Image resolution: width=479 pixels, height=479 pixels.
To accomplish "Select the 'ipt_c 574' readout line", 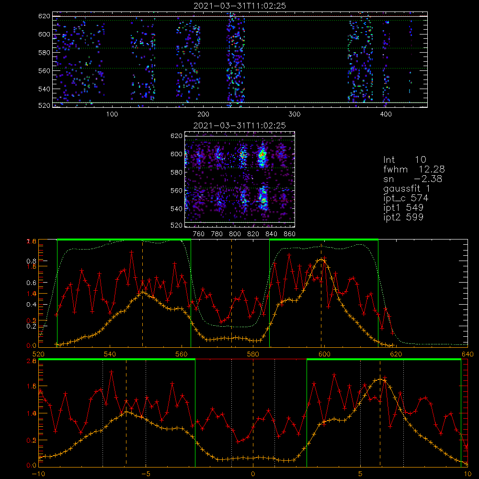I will pos(406,199).
